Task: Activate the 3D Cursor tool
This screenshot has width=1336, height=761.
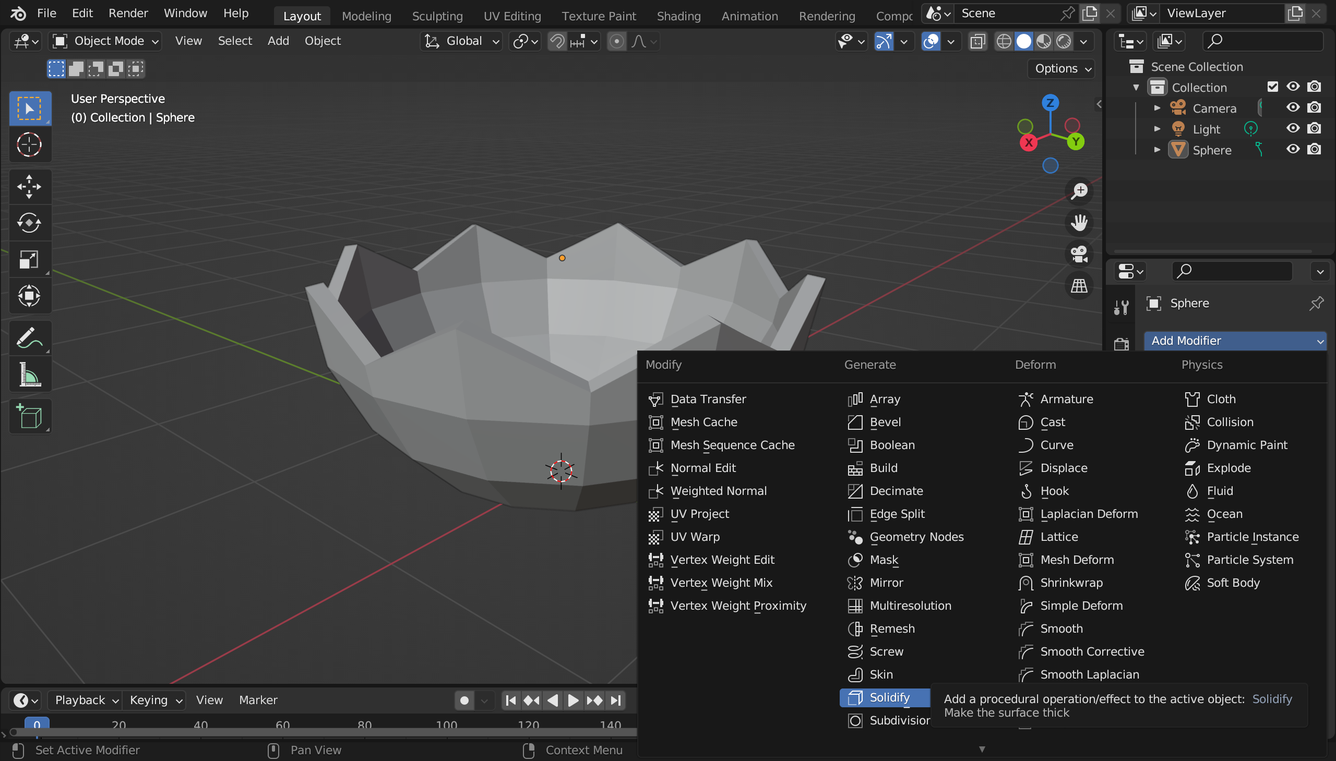Action: click(x=30, y=145)
